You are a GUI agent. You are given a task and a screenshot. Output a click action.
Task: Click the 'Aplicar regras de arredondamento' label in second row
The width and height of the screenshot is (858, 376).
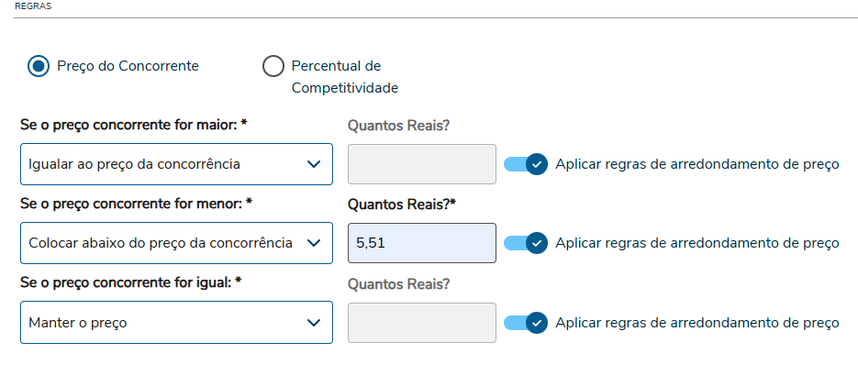[697, 243]
